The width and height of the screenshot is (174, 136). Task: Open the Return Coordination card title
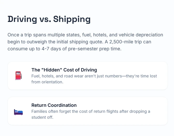54,105
